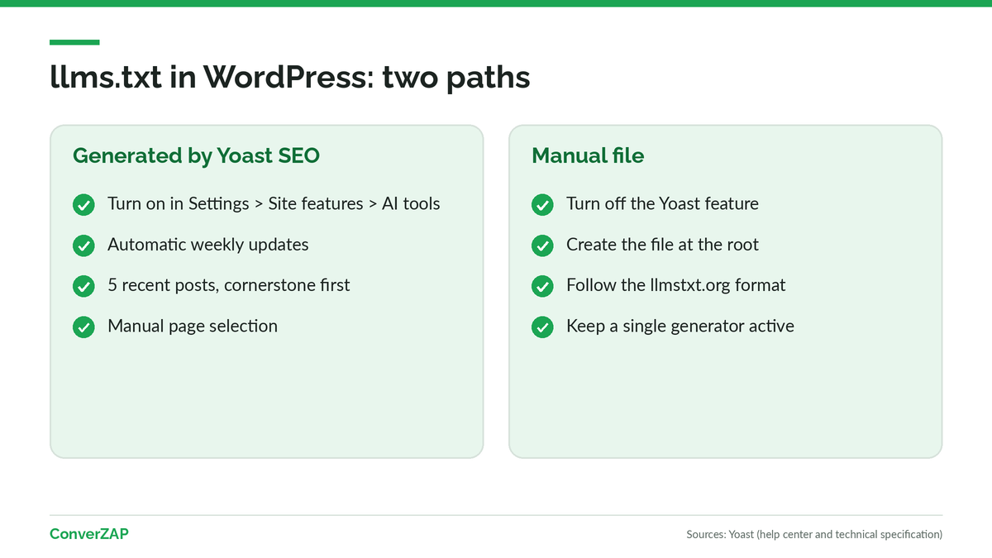Screen dimensions: 992x558
Task: Click the text "Manual page selection"
Action: point(193,326)
